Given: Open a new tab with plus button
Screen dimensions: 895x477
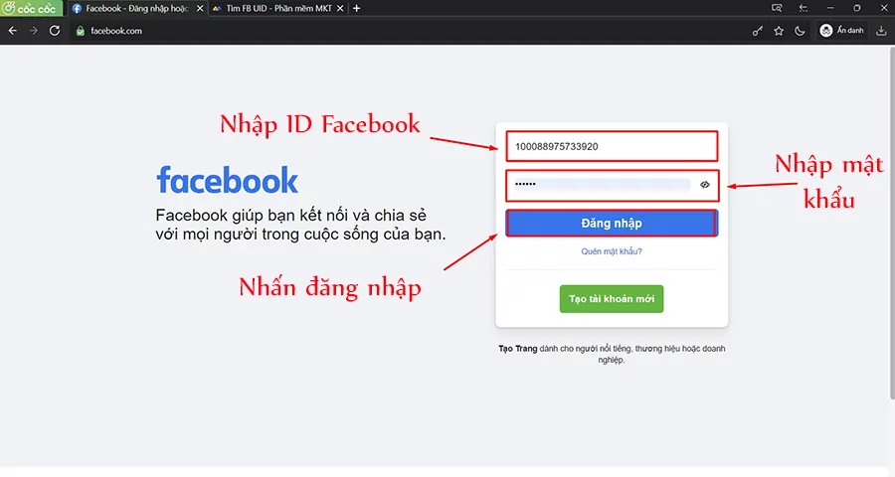Looking at the screenshot, I should click(357, 9).
